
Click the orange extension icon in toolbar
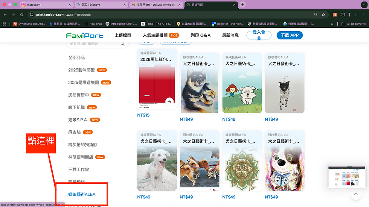(335, 15)
